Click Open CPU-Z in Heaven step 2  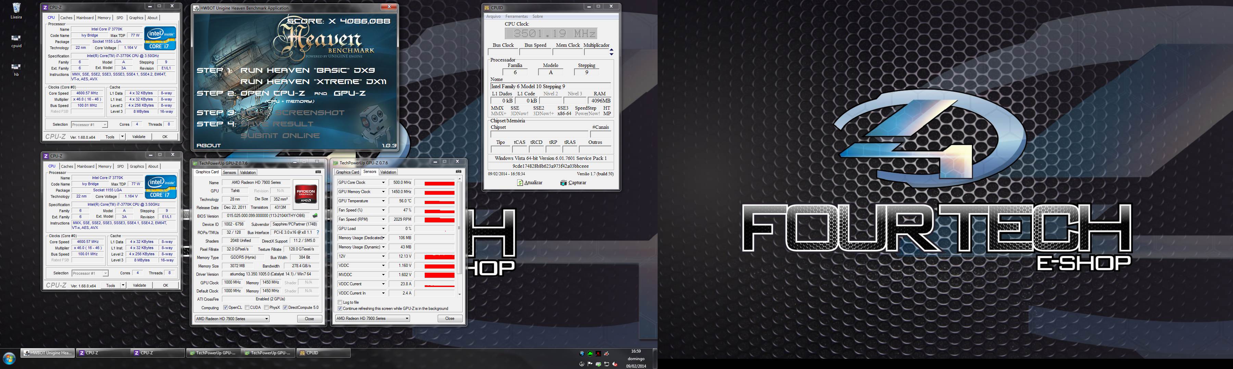274,93
